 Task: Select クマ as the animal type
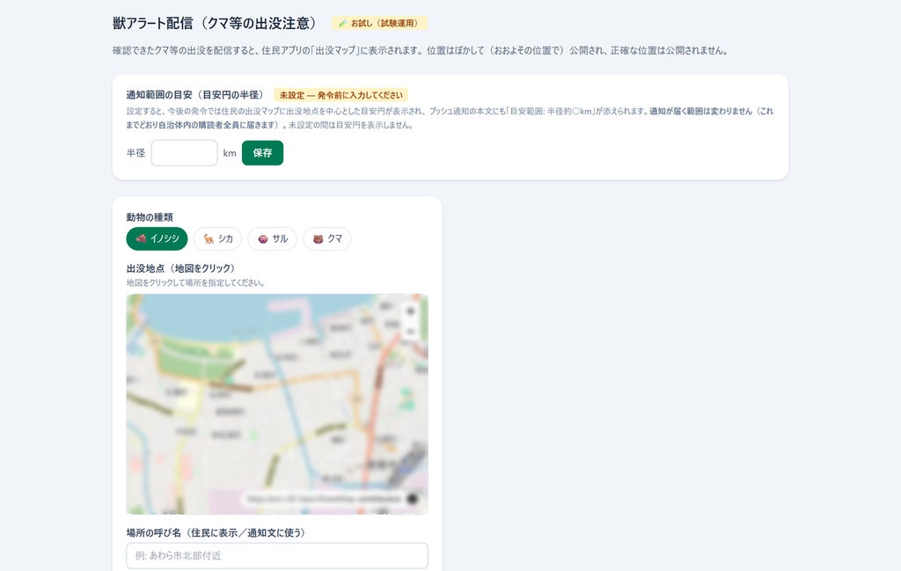tap(327, 239)
